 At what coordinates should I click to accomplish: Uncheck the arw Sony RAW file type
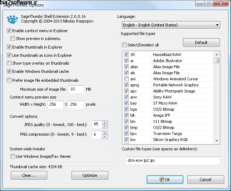click(126, 97)
